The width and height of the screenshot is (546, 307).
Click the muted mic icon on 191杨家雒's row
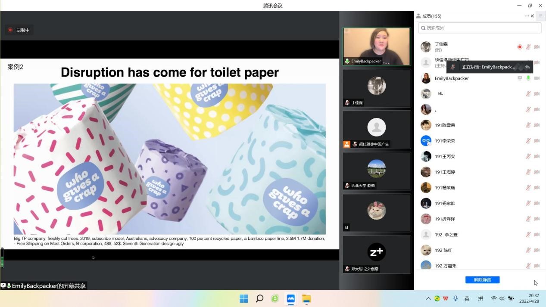point(528,203)
